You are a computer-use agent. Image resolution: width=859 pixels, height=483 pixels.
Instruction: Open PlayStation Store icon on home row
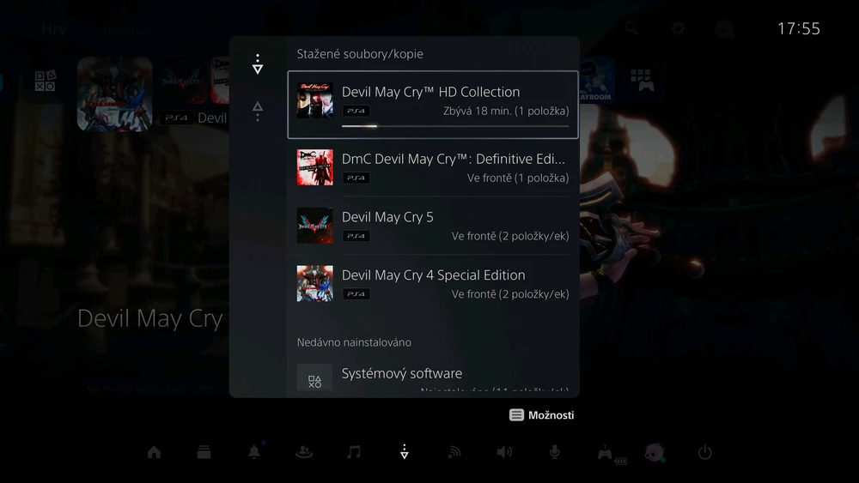click(x=45, y=81)
